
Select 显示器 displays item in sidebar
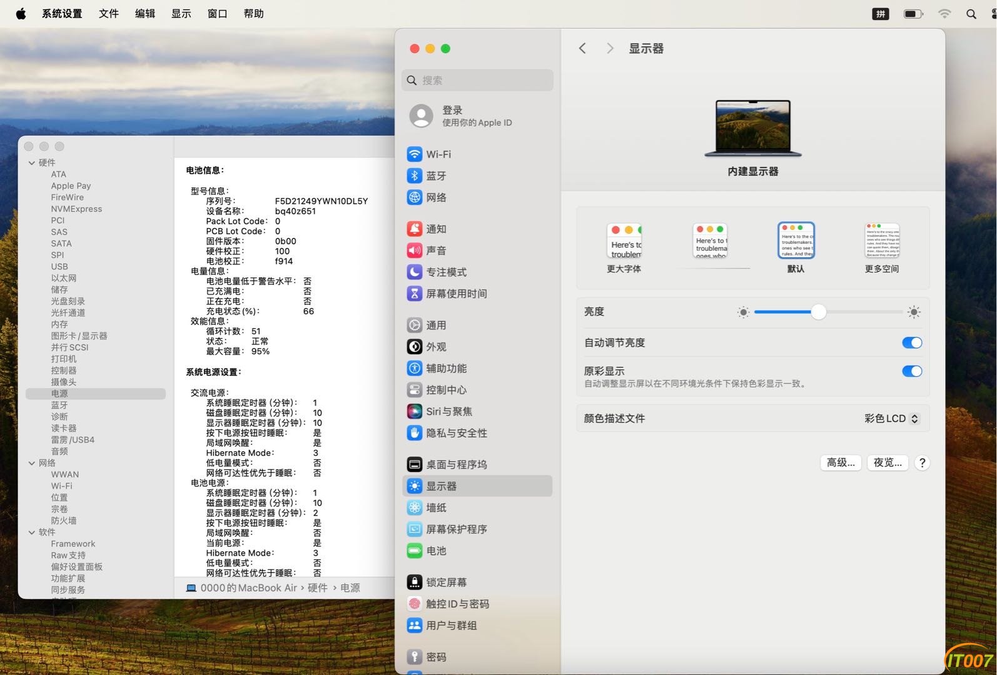[x=477, y=486]
